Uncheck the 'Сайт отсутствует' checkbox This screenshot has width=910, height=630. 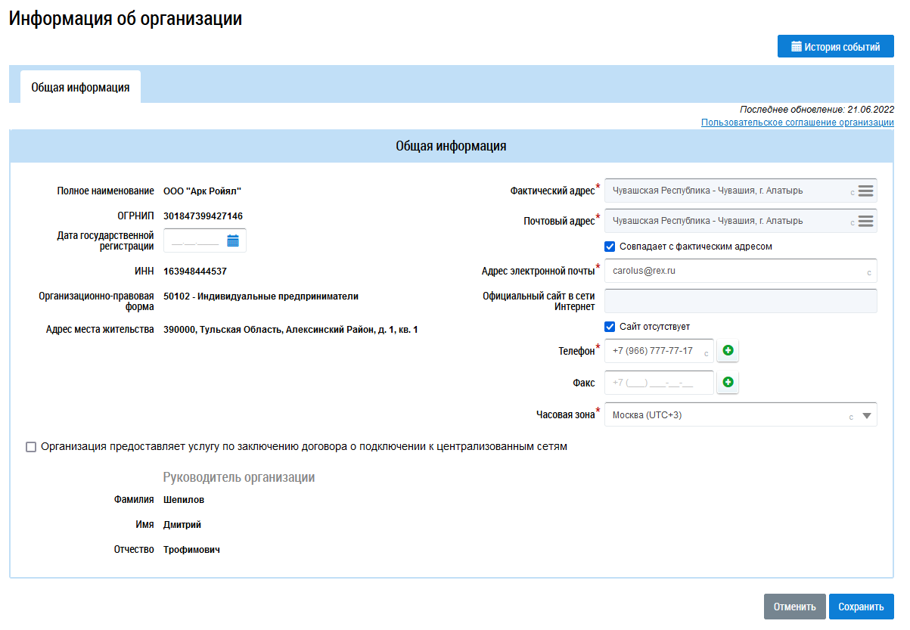point(610,327)
